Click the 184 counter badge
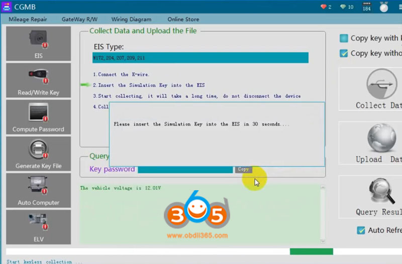Screen dimensions: 402x264 pos(366,7)
